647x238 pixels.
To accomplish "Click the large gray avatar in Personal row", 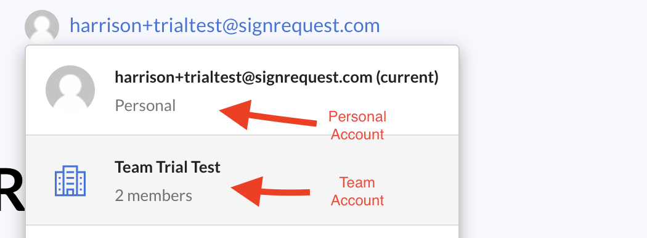I will 70,89.
